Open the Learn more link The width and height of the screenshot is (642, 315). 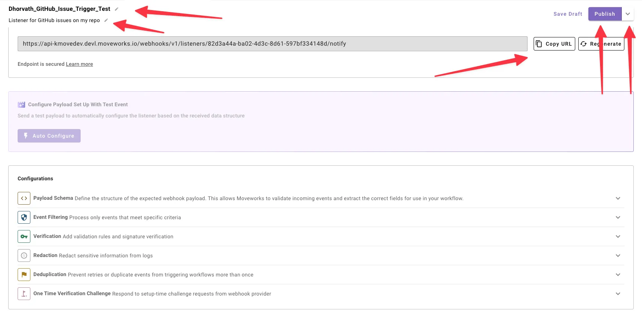tap(79, 64)
